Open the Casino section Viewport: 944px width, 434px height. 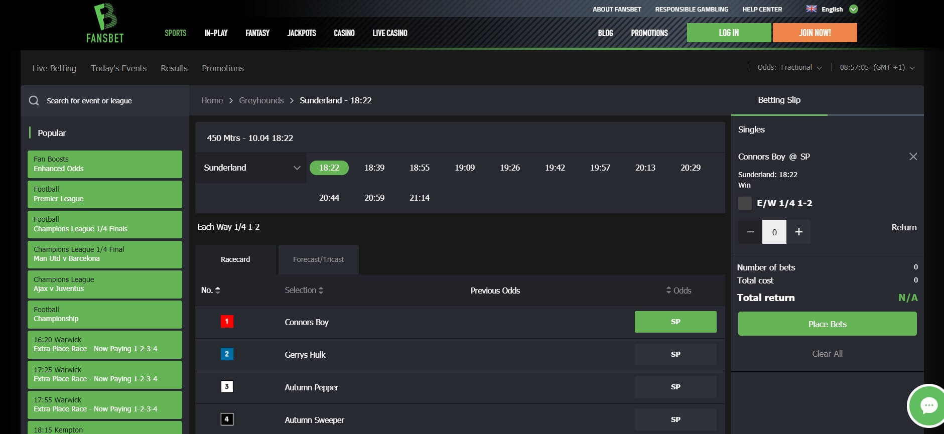(344, 33)
